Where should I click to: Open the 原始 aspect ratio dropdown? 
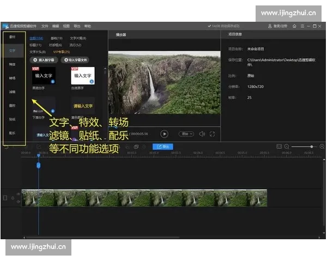(187, 133)
